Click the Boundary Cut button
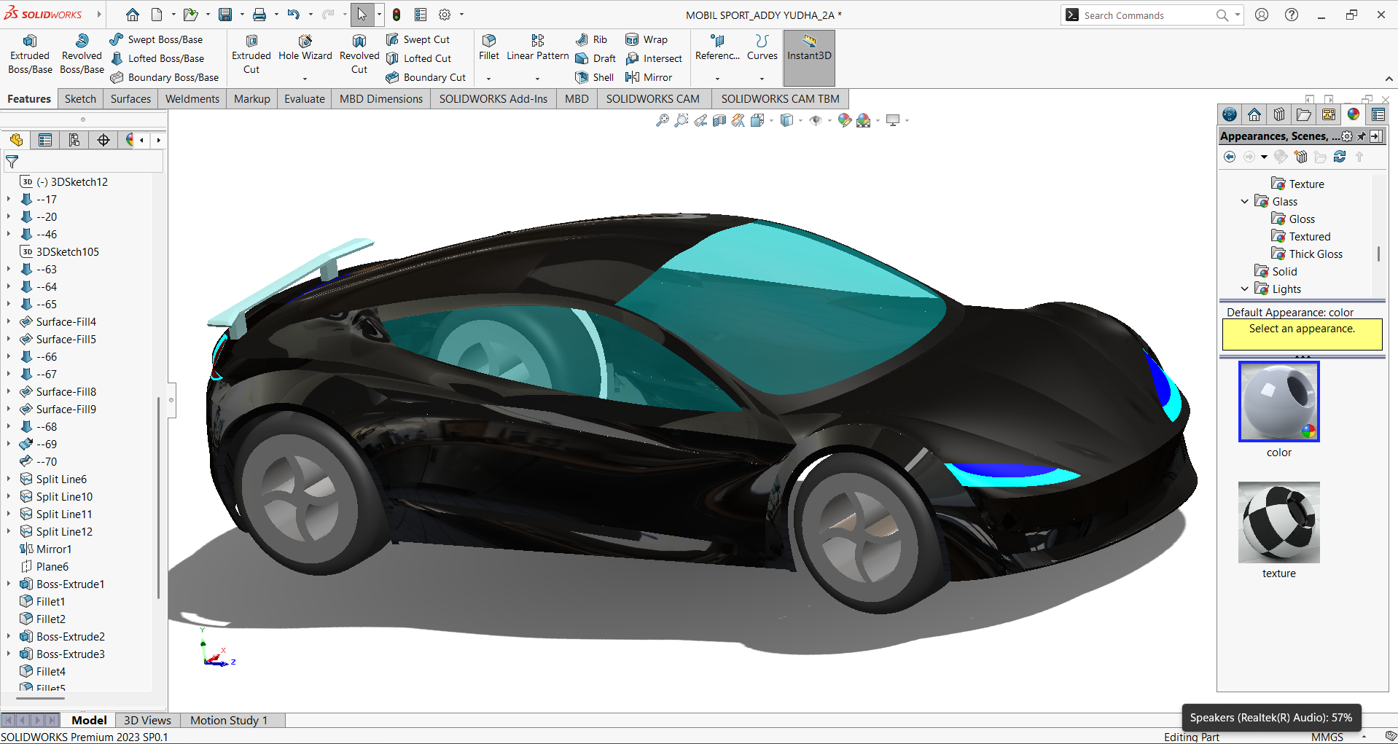Image resolution: width=1398 pixels, height=744 pixels. (426, 77)
